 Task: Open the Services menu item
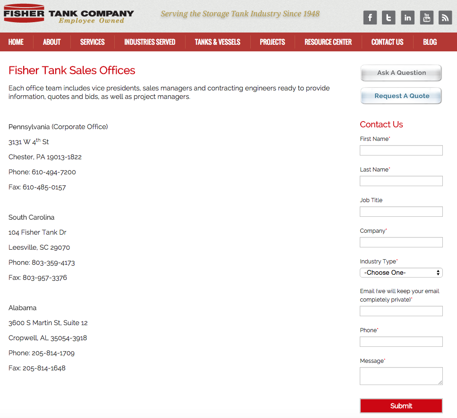click(93, 42)
